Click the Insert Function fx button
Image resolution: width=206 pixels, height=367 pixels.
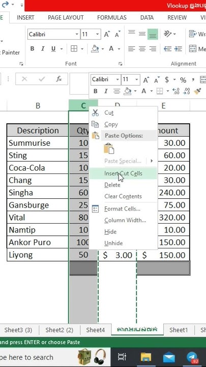click(x=59, y=79)
